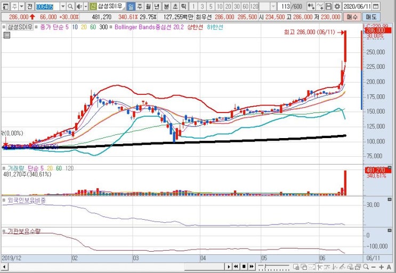This screenshot has width=396, height=273.
Task: Click the overlapping windows copy icon
Action: (304, 267)
